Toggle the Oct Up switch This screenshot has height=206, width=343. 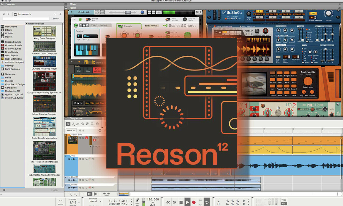point(168,33)
